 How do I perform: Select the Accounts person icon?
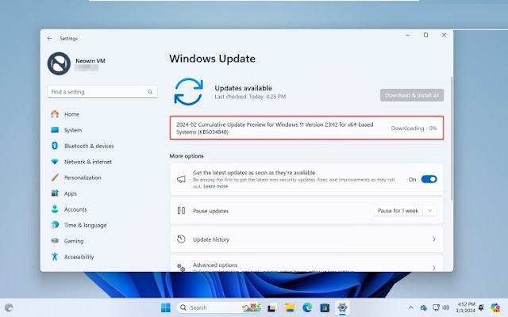pos(55,209)
